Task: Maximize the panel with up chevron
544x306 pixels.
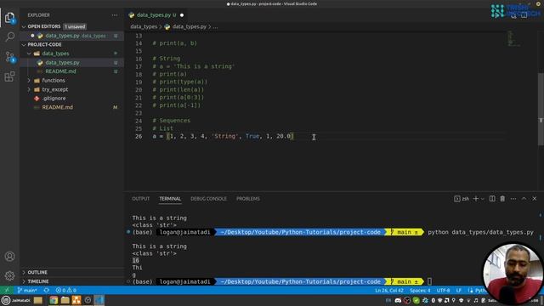Action: point(524,198)
